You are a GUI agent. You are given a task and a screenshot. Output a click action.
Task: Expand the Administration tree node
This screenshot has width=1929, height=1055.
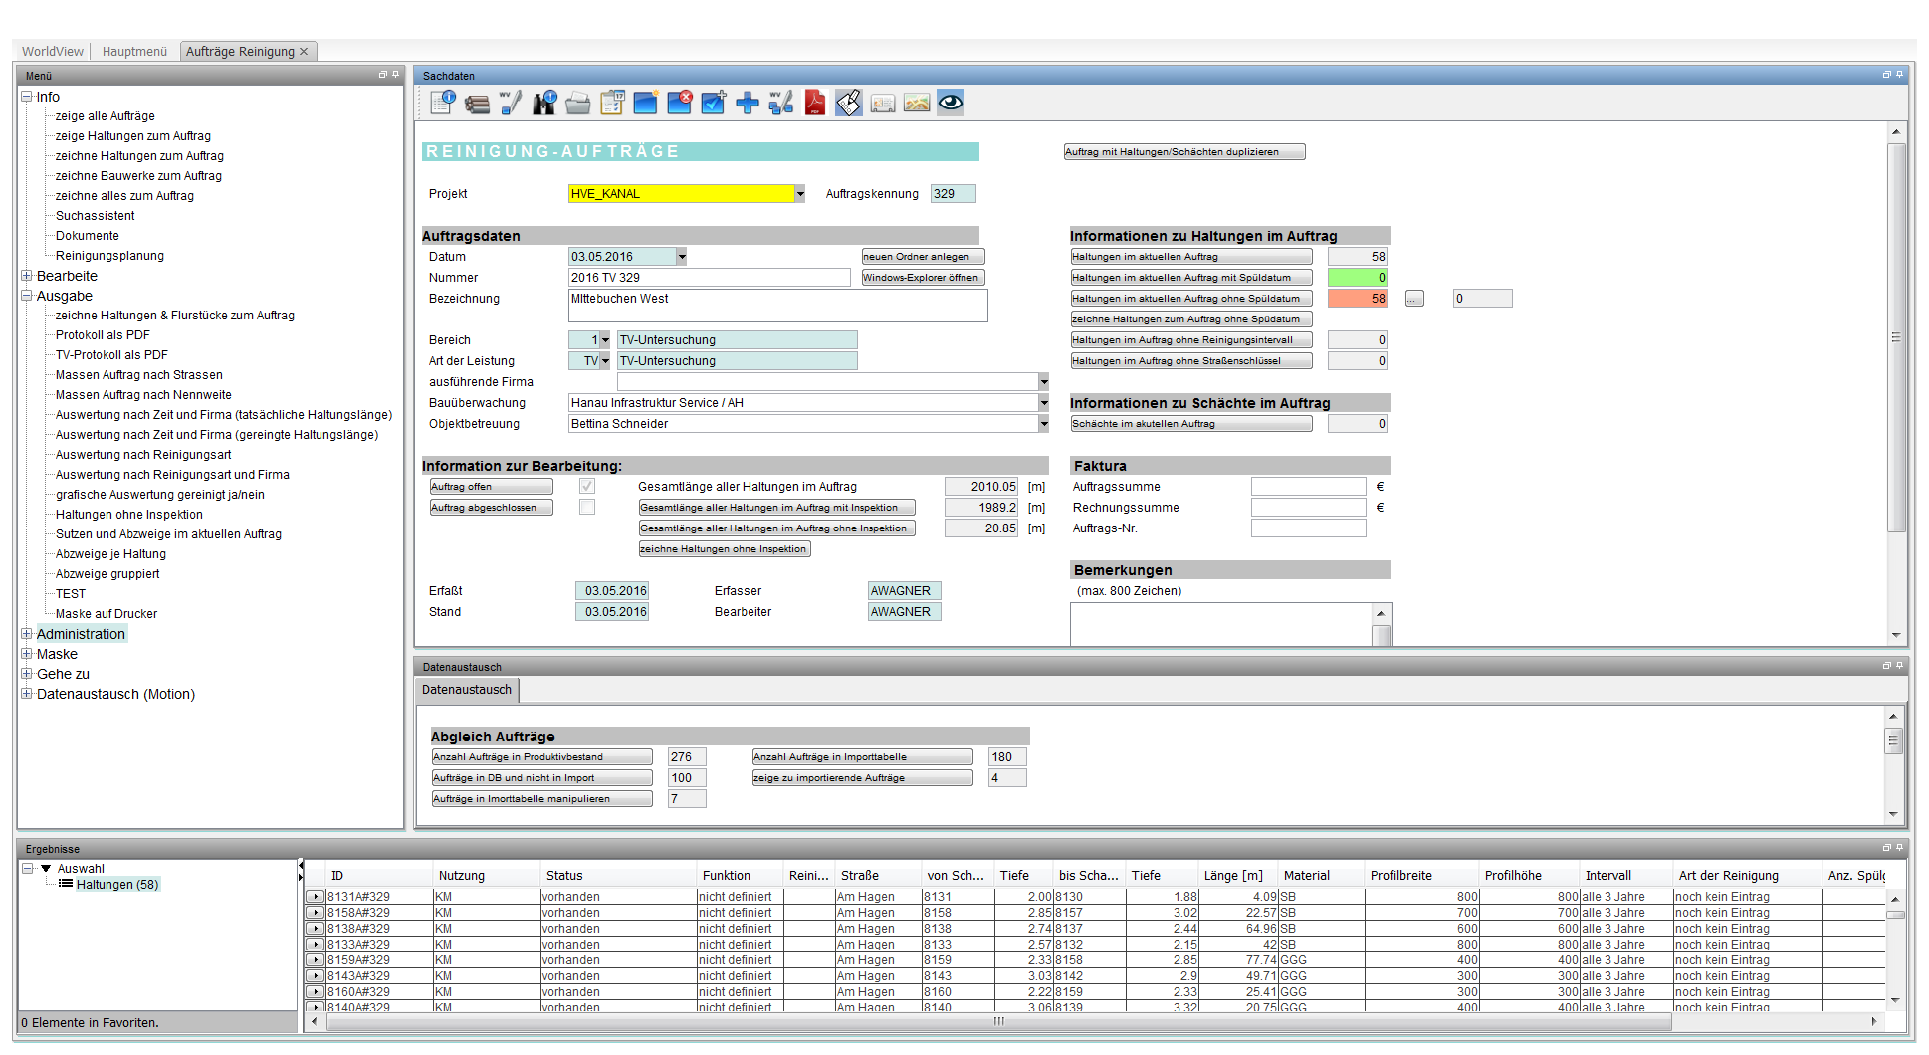[x=27, y=634]
